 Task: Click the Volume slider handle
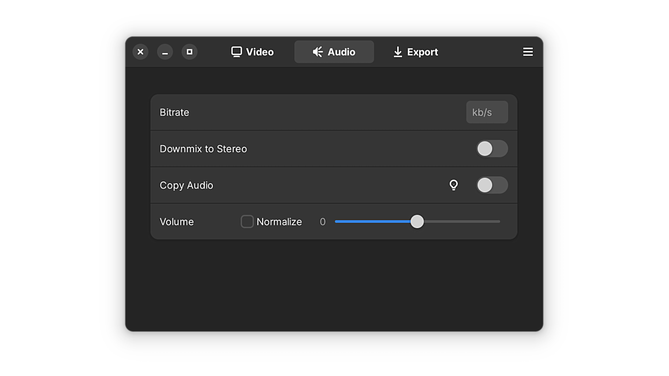[417, 222]
